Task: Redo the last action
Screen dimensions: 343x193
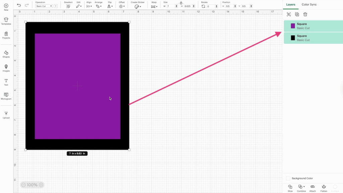Action: [x=27, y=5]
